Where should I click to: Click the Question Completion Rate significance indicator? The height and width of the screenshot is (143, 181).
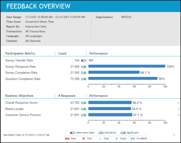coord(84,79)
